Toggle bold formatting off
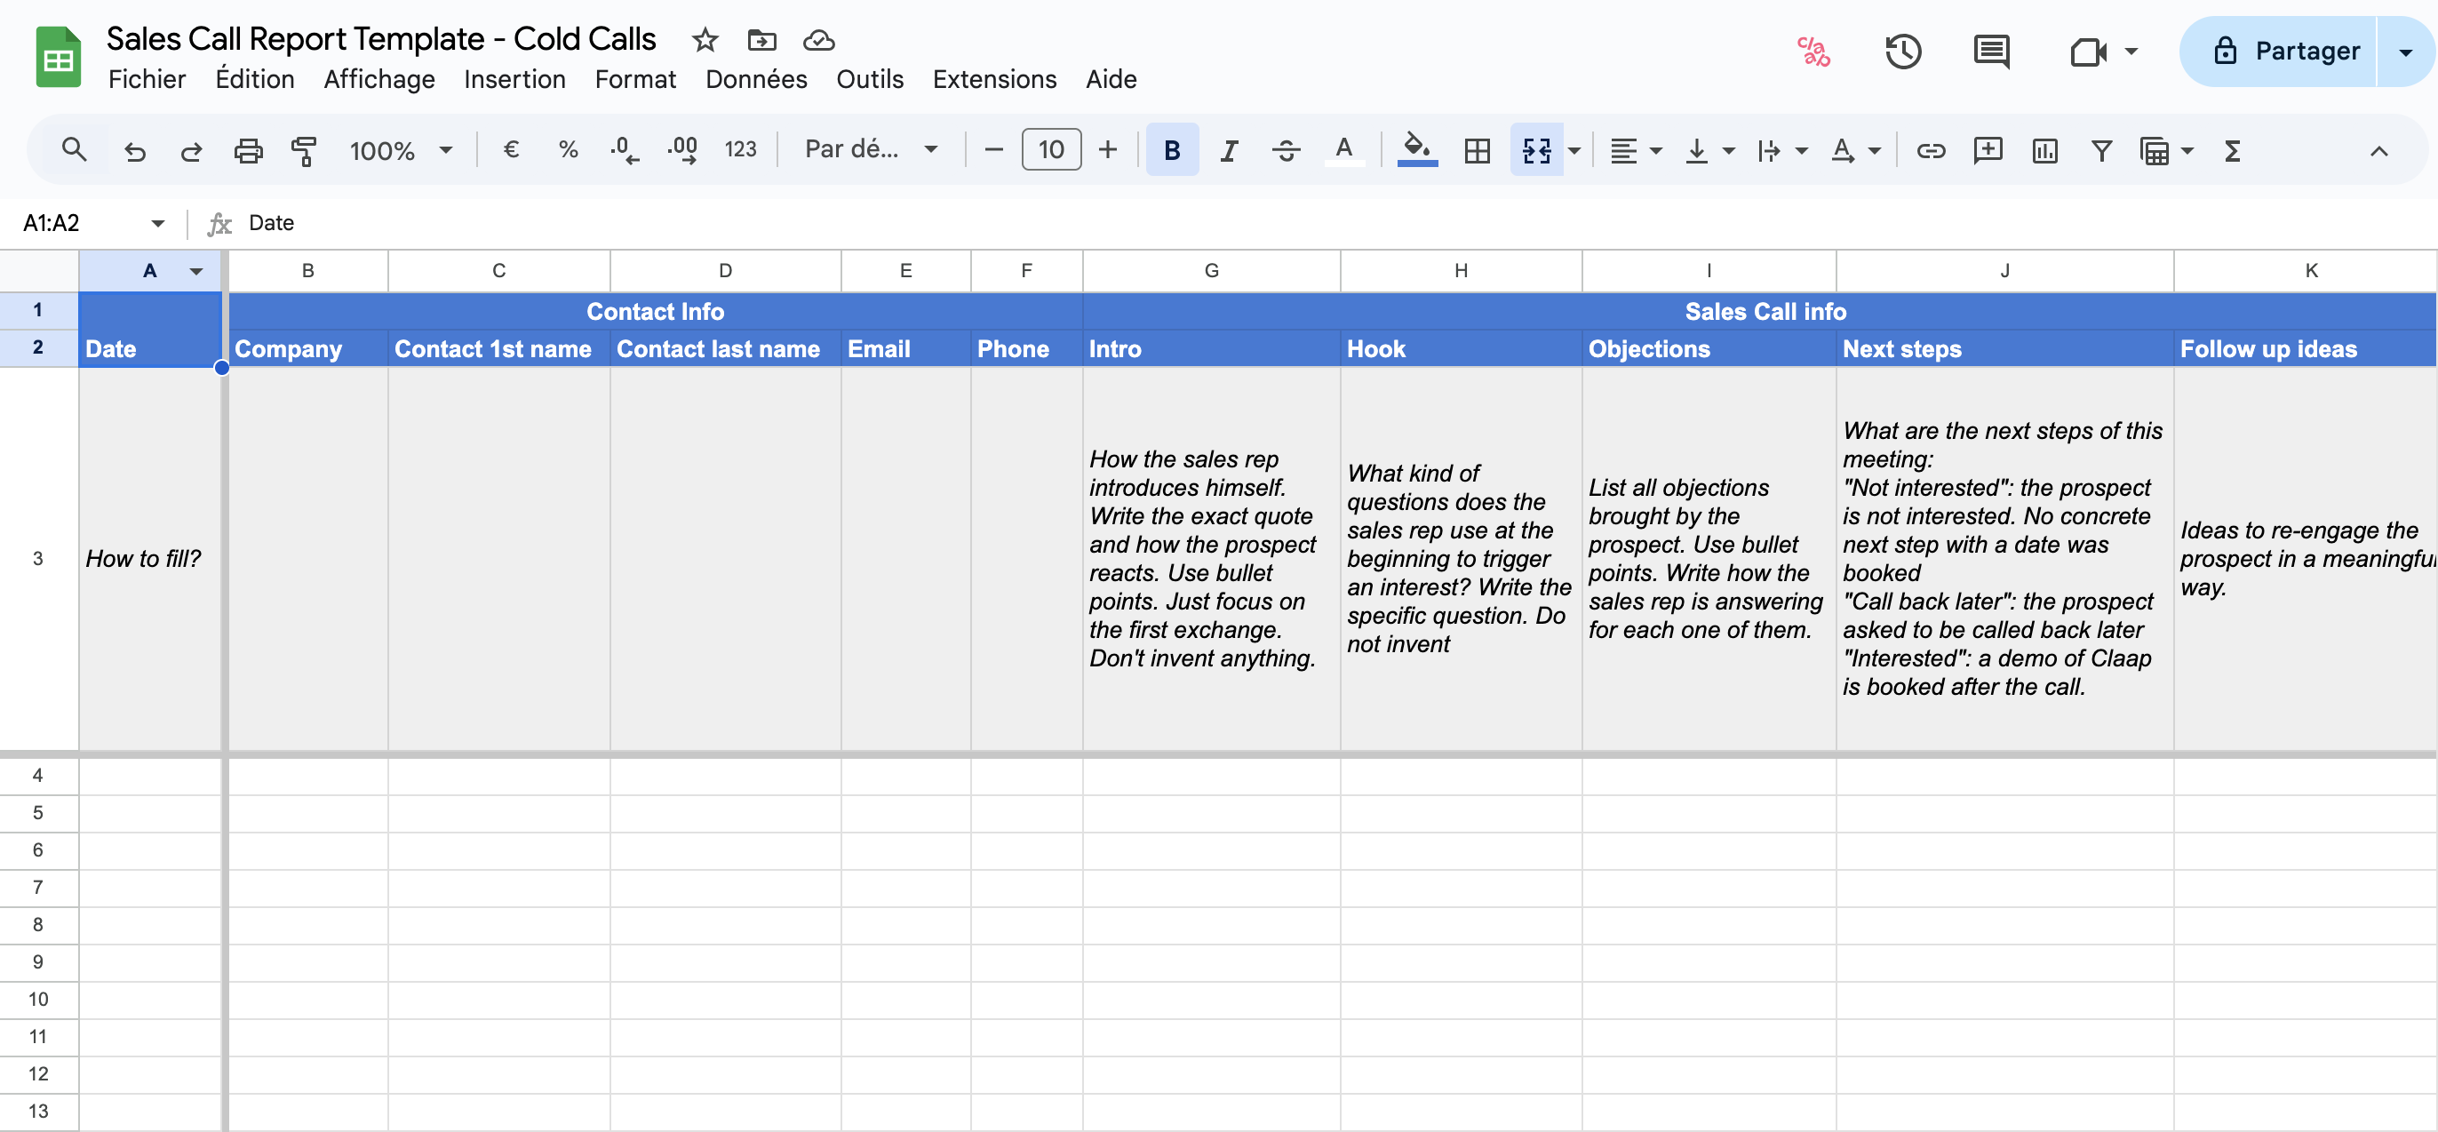The height and width of the screenshot is (1132, 2438). pyautogui.click(x=1172, y=150)
